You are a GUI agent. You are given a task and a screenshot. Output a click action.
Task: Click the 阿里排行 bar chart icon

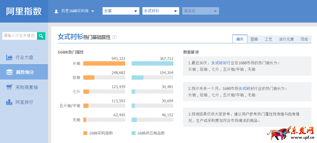point(9,102)
